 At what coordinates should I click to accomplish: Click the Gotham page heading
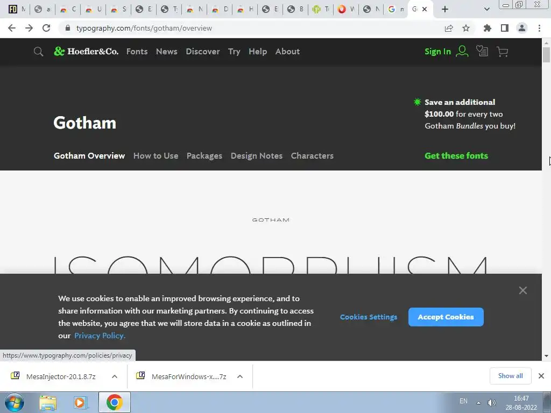(x=84, y=123)
